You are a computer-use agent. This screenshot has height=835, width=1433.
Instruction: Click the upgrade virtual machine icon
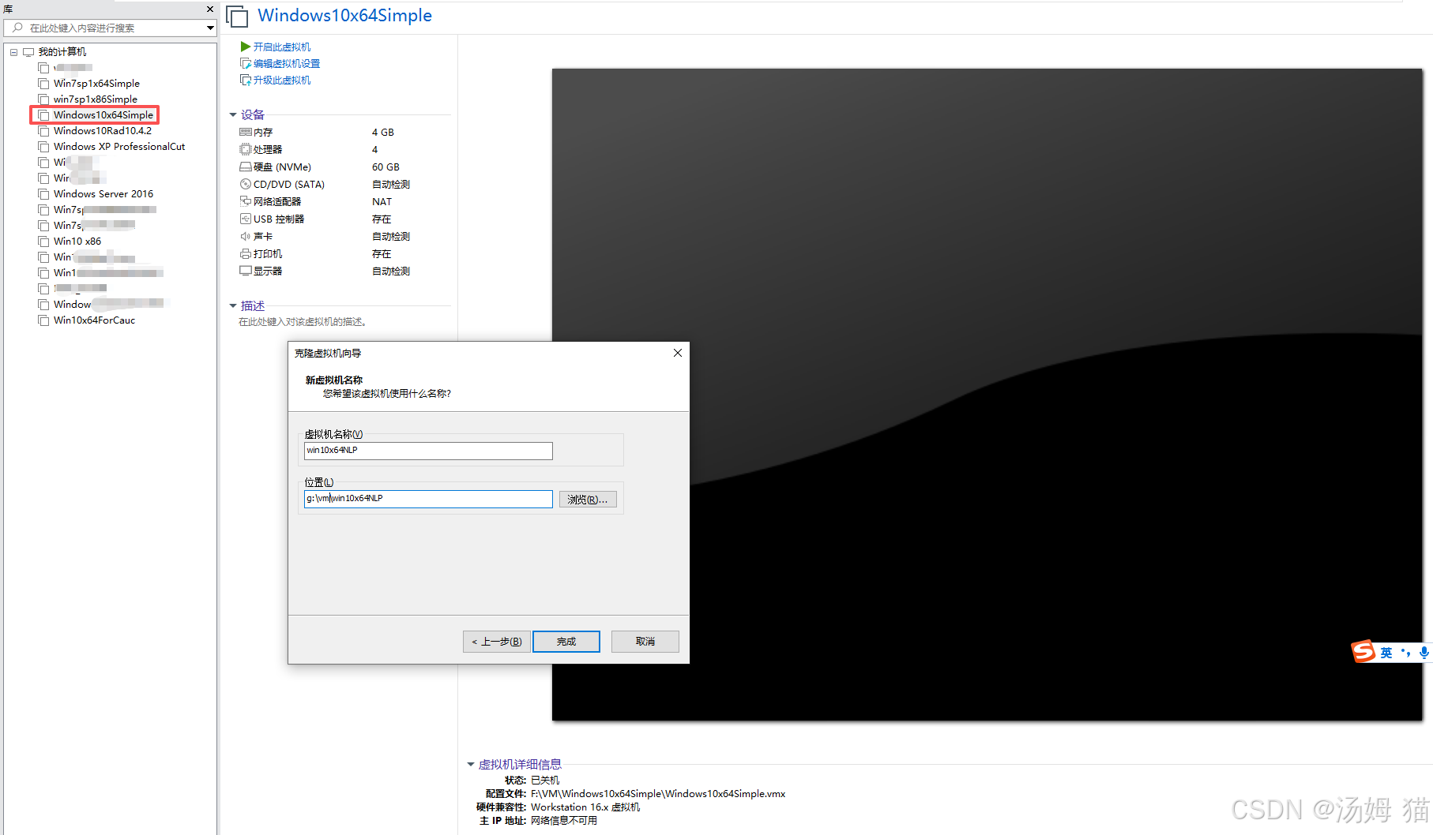point(246,80)
